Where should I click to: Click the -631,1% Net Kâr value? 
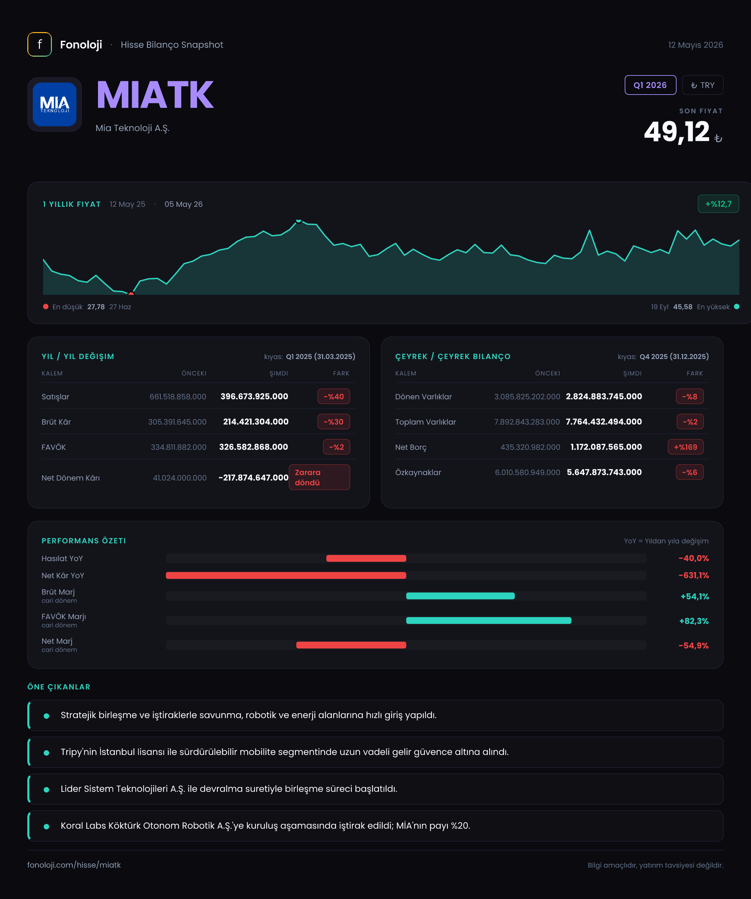(694, 575)
